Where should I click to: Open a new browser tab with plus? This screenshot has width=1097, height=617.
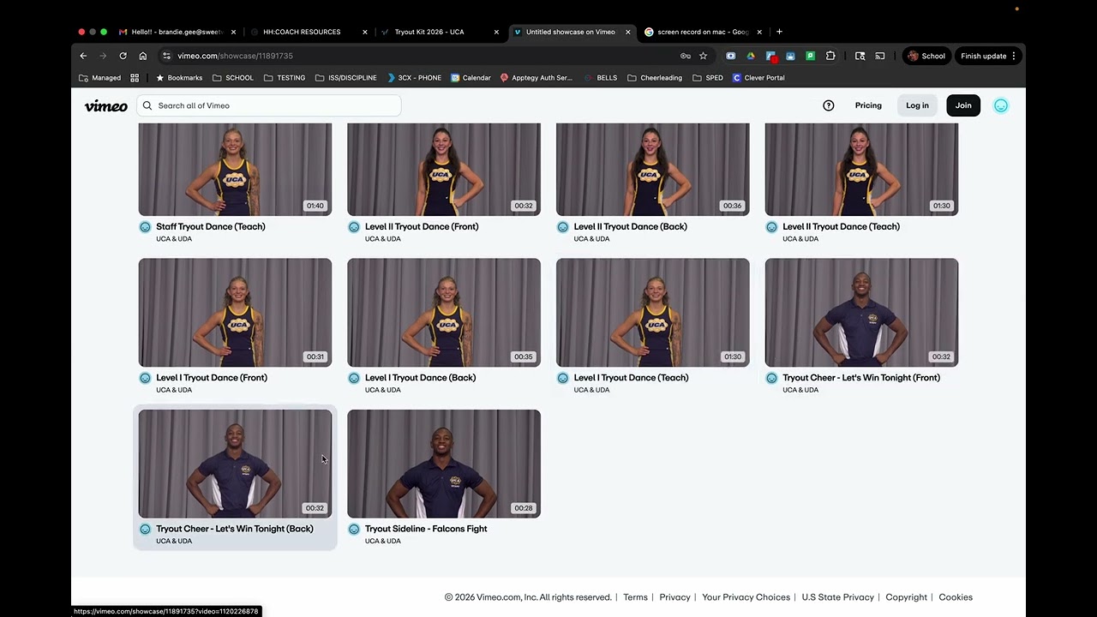tap(779, 32)
